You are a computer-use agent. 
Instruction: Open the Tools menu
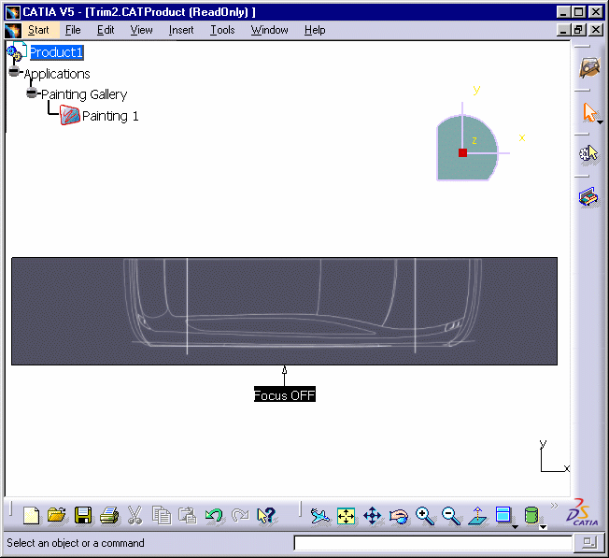click(x=222, y=30)
